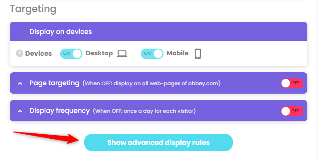Screen dimensions: 318x161
Task: Expand Display frequency using its chevron
Action: 20,111
